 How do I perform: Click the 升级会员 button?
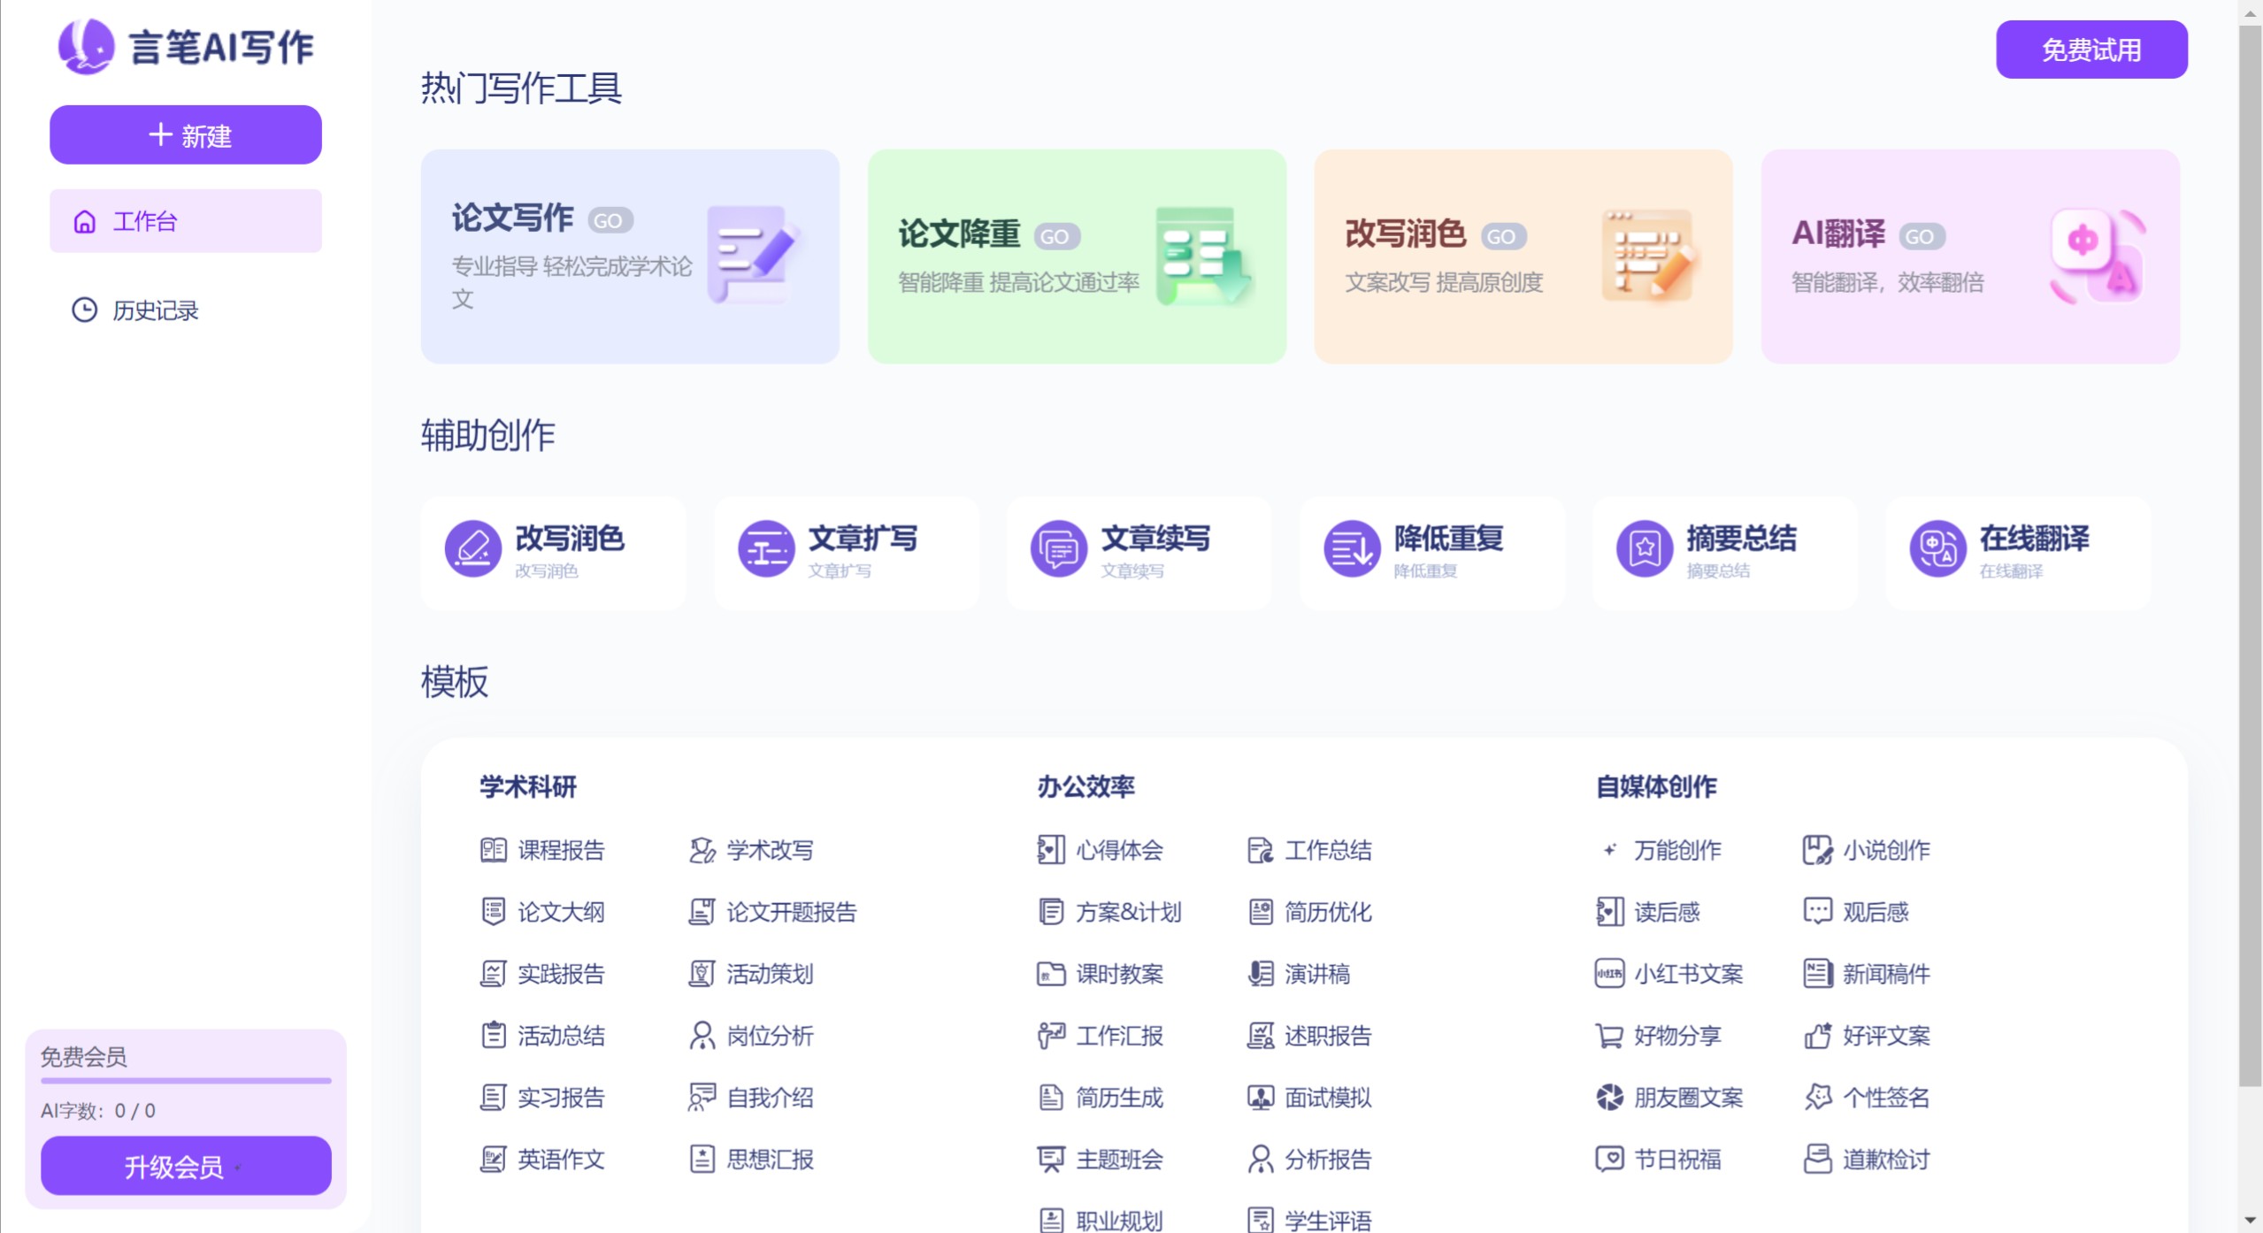186,1166
